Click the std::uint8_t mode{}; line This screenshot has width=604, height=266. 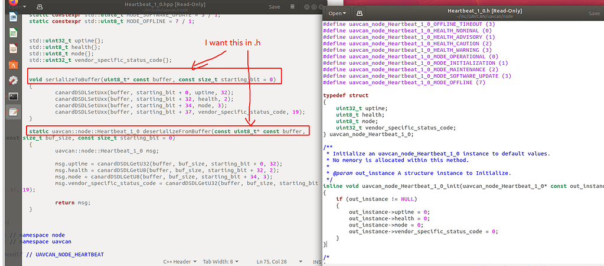tap(61, 54)
